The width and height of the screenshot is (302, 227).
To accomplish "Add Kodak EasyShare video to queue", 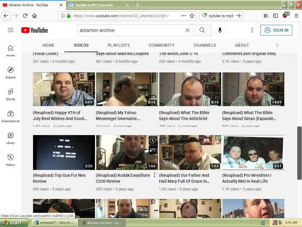I will tap(153, 150).
